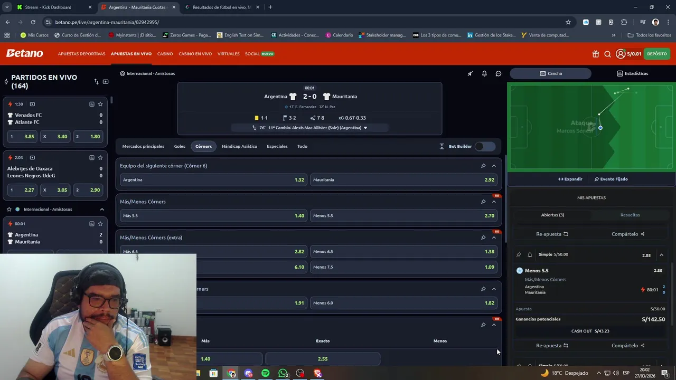
Task: Bookmark page with address bar star
Action: (568, 22)
